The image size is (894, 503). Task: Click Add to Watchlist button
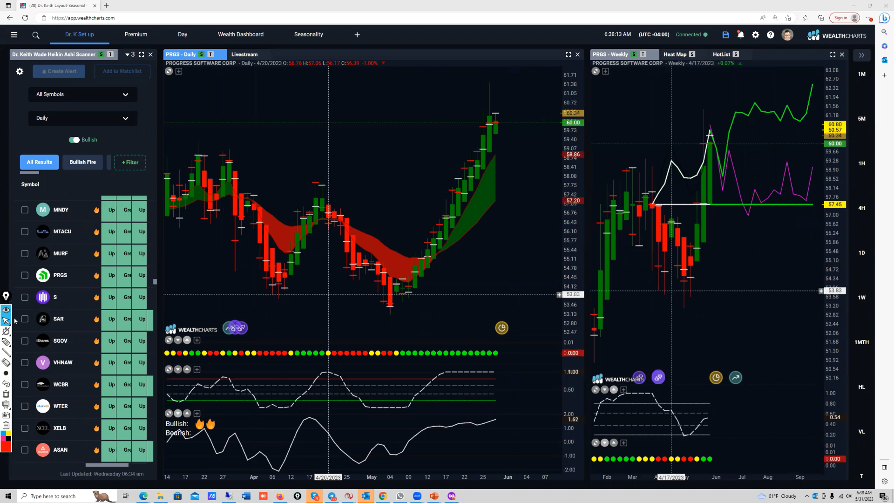click(122, 71)
